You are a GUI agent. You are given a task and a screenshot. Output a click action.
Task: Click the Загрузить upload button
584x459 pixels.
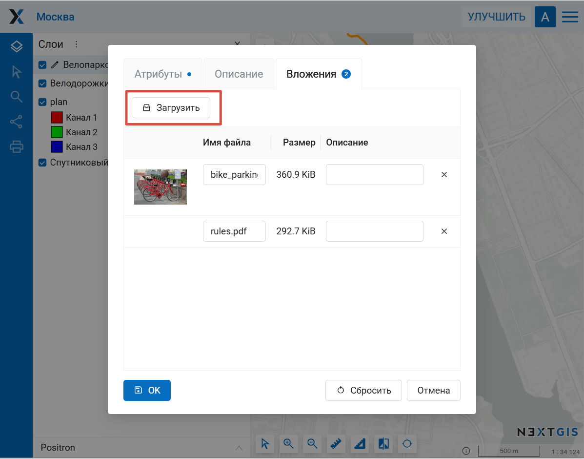click(x=171, y=108)
